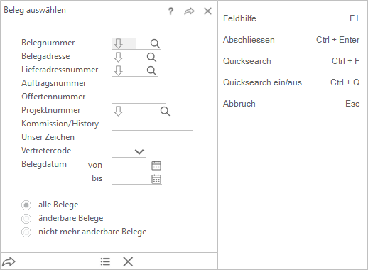Open calendar picker for Belegdatum von

156,166
